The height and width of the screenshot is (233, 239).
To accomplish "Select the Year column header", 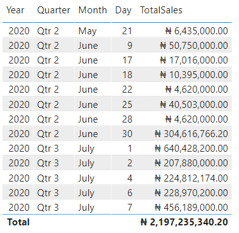I will click(15, 10).
